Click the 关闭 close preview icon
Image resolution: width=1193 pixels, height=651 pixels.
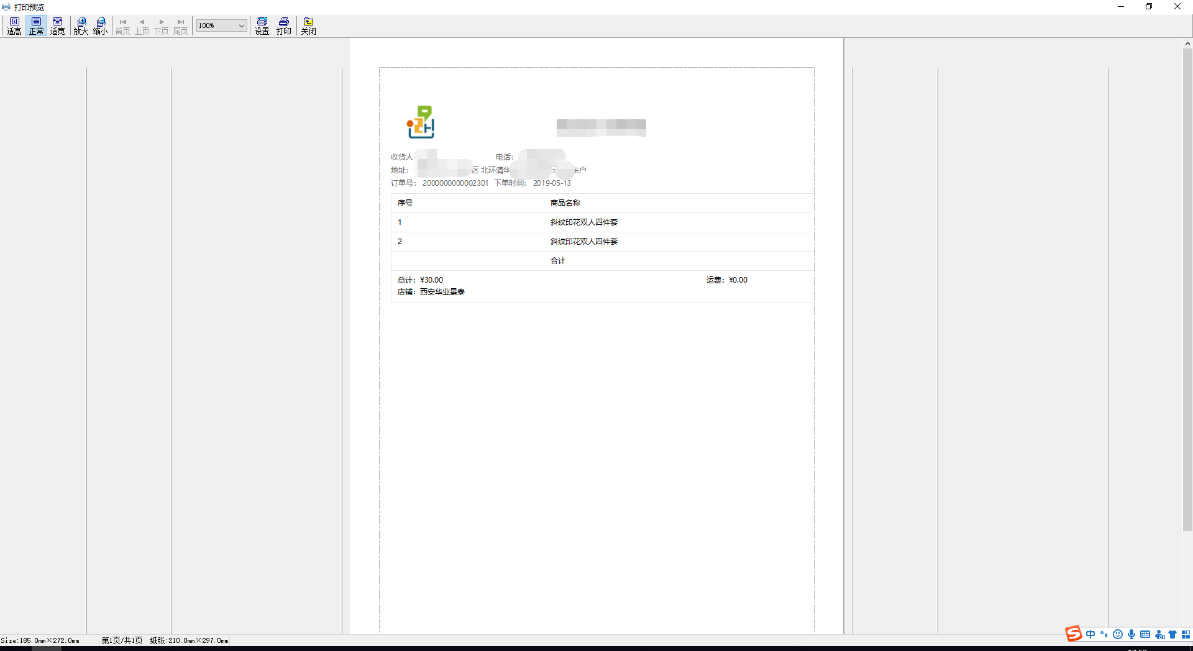[x=309, y=25]
